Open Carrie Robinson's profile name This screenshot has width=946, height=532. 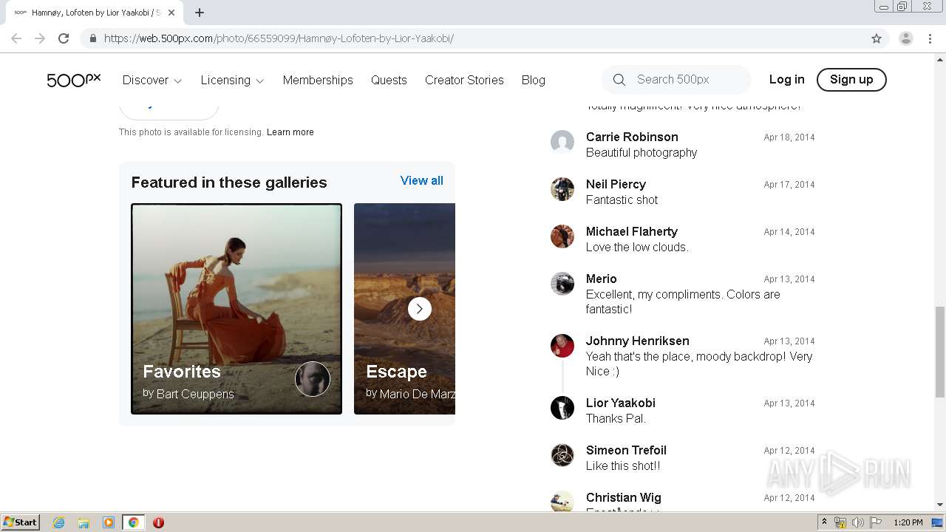coord(632,137)
